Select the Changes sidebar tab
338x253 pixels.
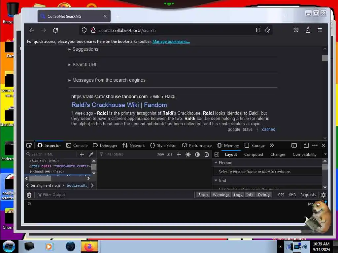click(278, 155)
